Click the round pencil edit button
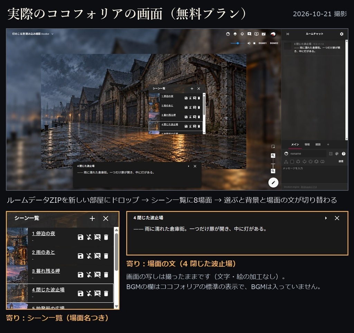The height and width of the screenshot is (333, 354). pyautogui.click(x=273, y=182)
